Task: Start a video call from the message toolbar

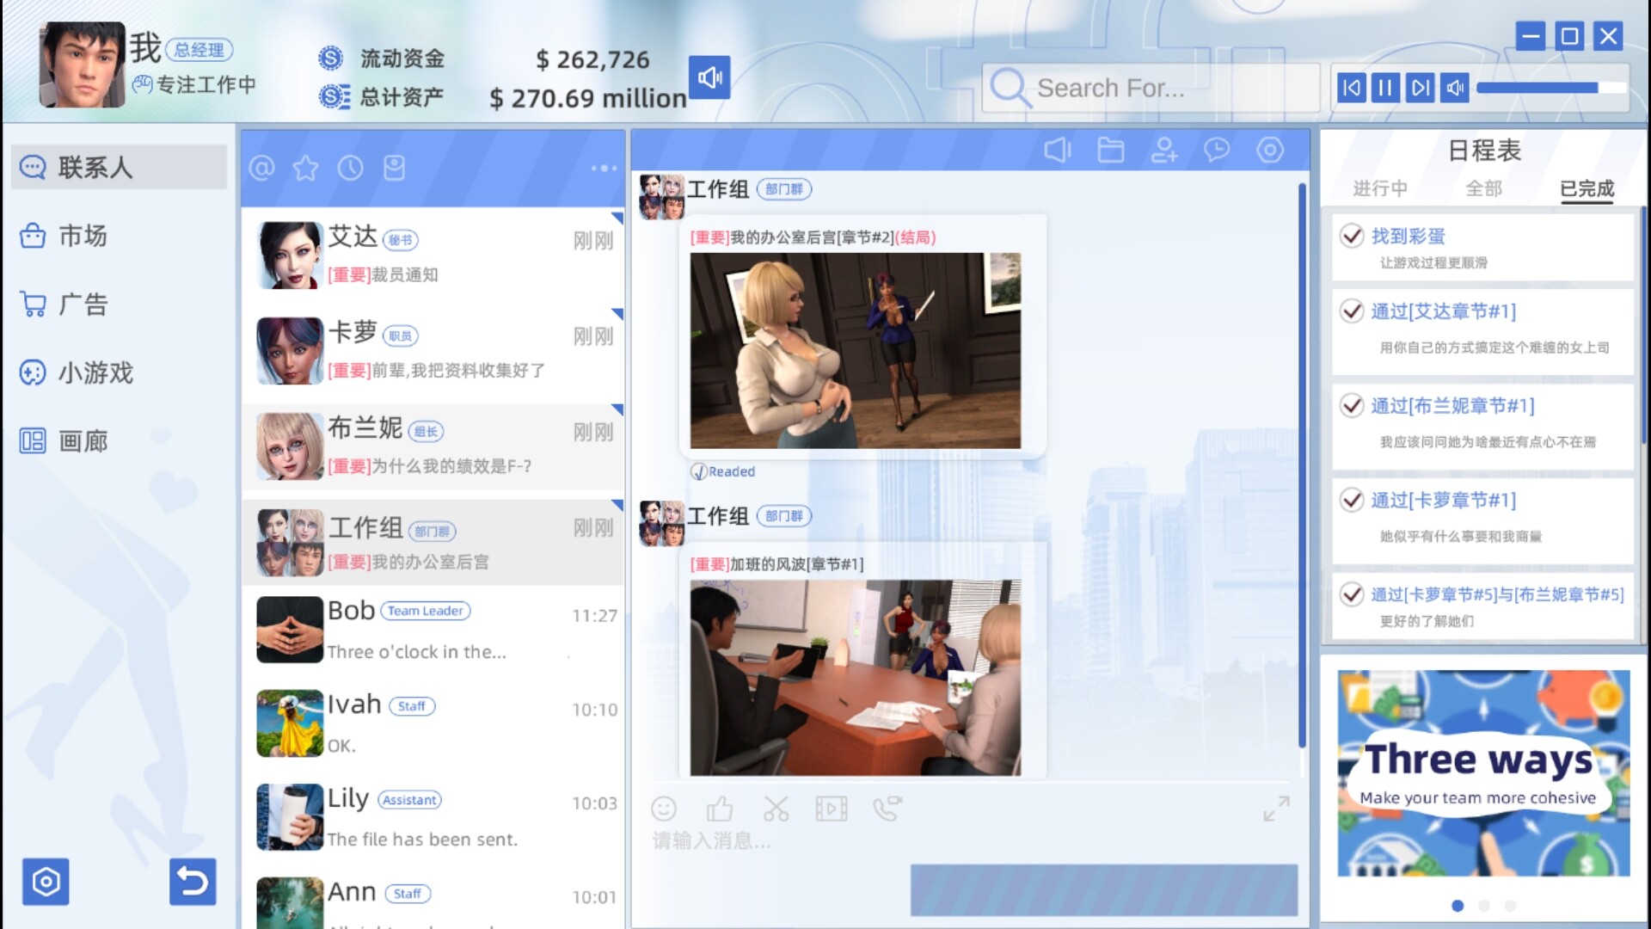Action: click(x=887, y=809)
